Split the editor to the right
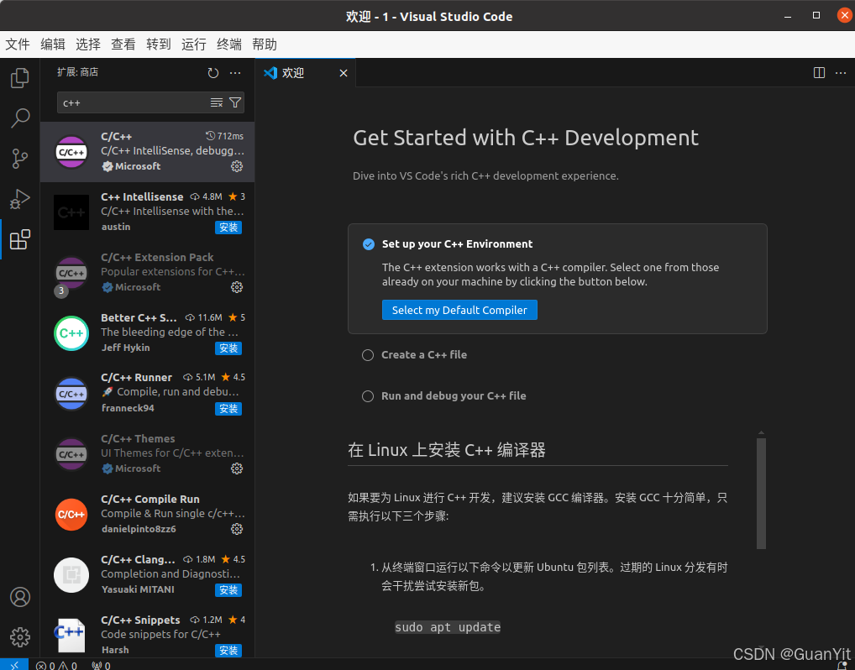This screenshot has width=855, height=670. tap(819, 72)
